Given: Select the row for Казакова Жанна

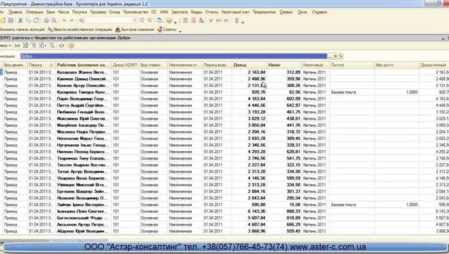Looking at the screenshot, I should click(x=224, y=72).
